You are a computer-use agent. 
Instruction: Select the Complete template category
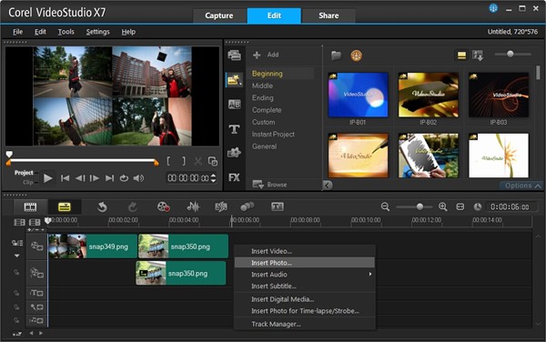coord(267,110)
